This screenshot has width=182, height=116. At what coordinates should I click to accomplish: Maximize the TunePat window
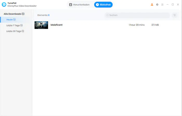(x=173, y=4)
